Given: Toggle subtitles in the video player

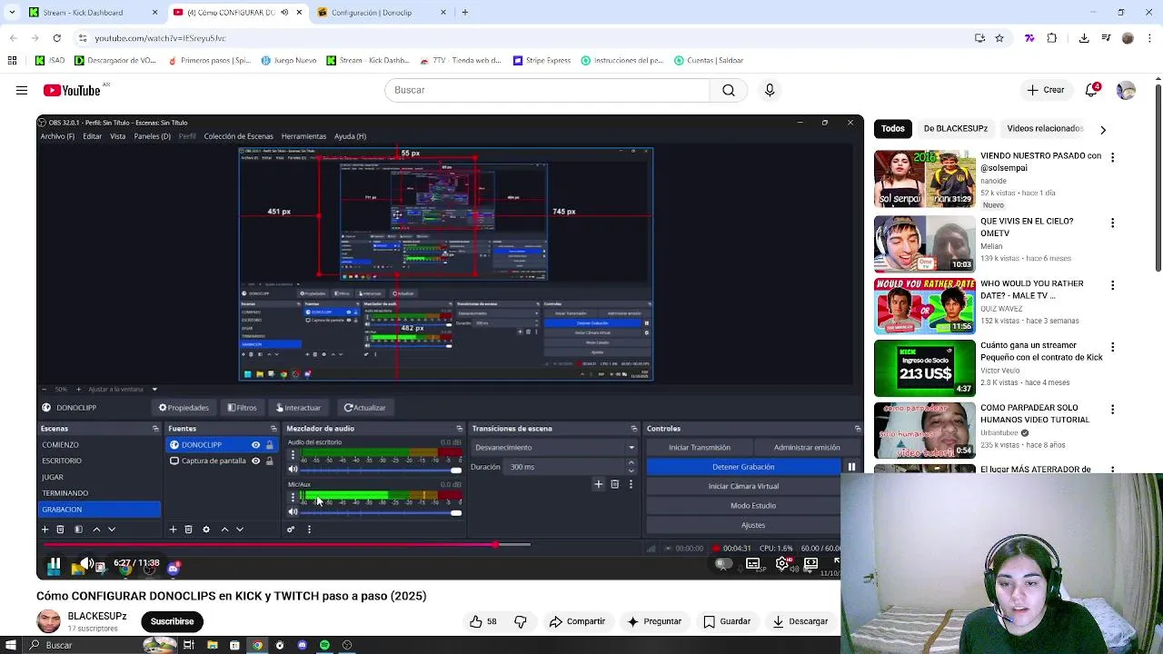Looking at the screenshot, I should click(x=753, y=564).
